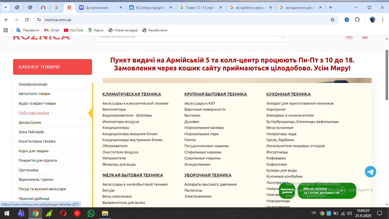This screenshot has height=219, width=389.
Task: Launch Opera from the taskbar
Action: pyautogui.click(x=63, y=213)
